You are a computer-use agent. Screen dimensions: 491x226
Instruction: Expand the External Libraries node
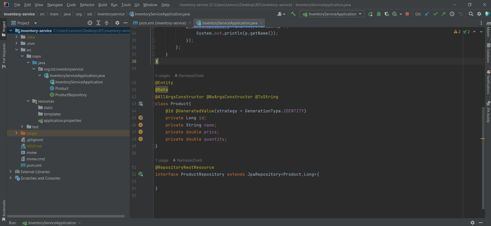11,172
